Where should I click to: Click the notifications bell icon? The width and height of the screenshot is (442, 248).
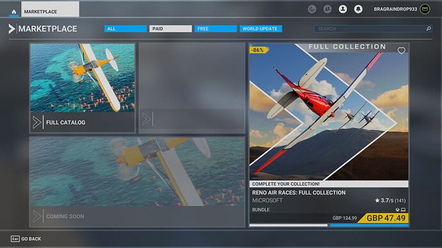(358, 10)
